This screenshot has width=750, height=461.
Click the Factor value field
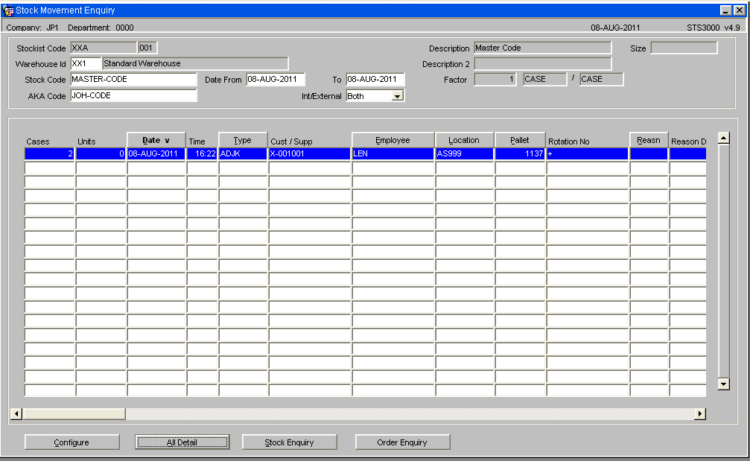(495, 80)
